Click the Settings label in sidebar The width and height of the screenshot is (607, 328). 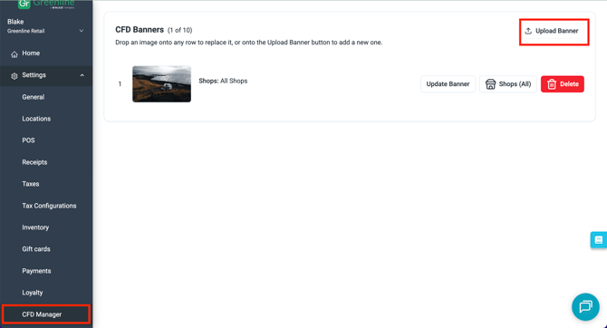(x=34, y=74)
